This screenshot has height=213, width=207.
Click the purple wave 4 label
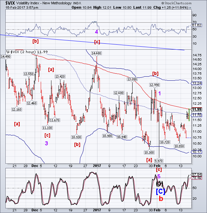pos(96,32)
